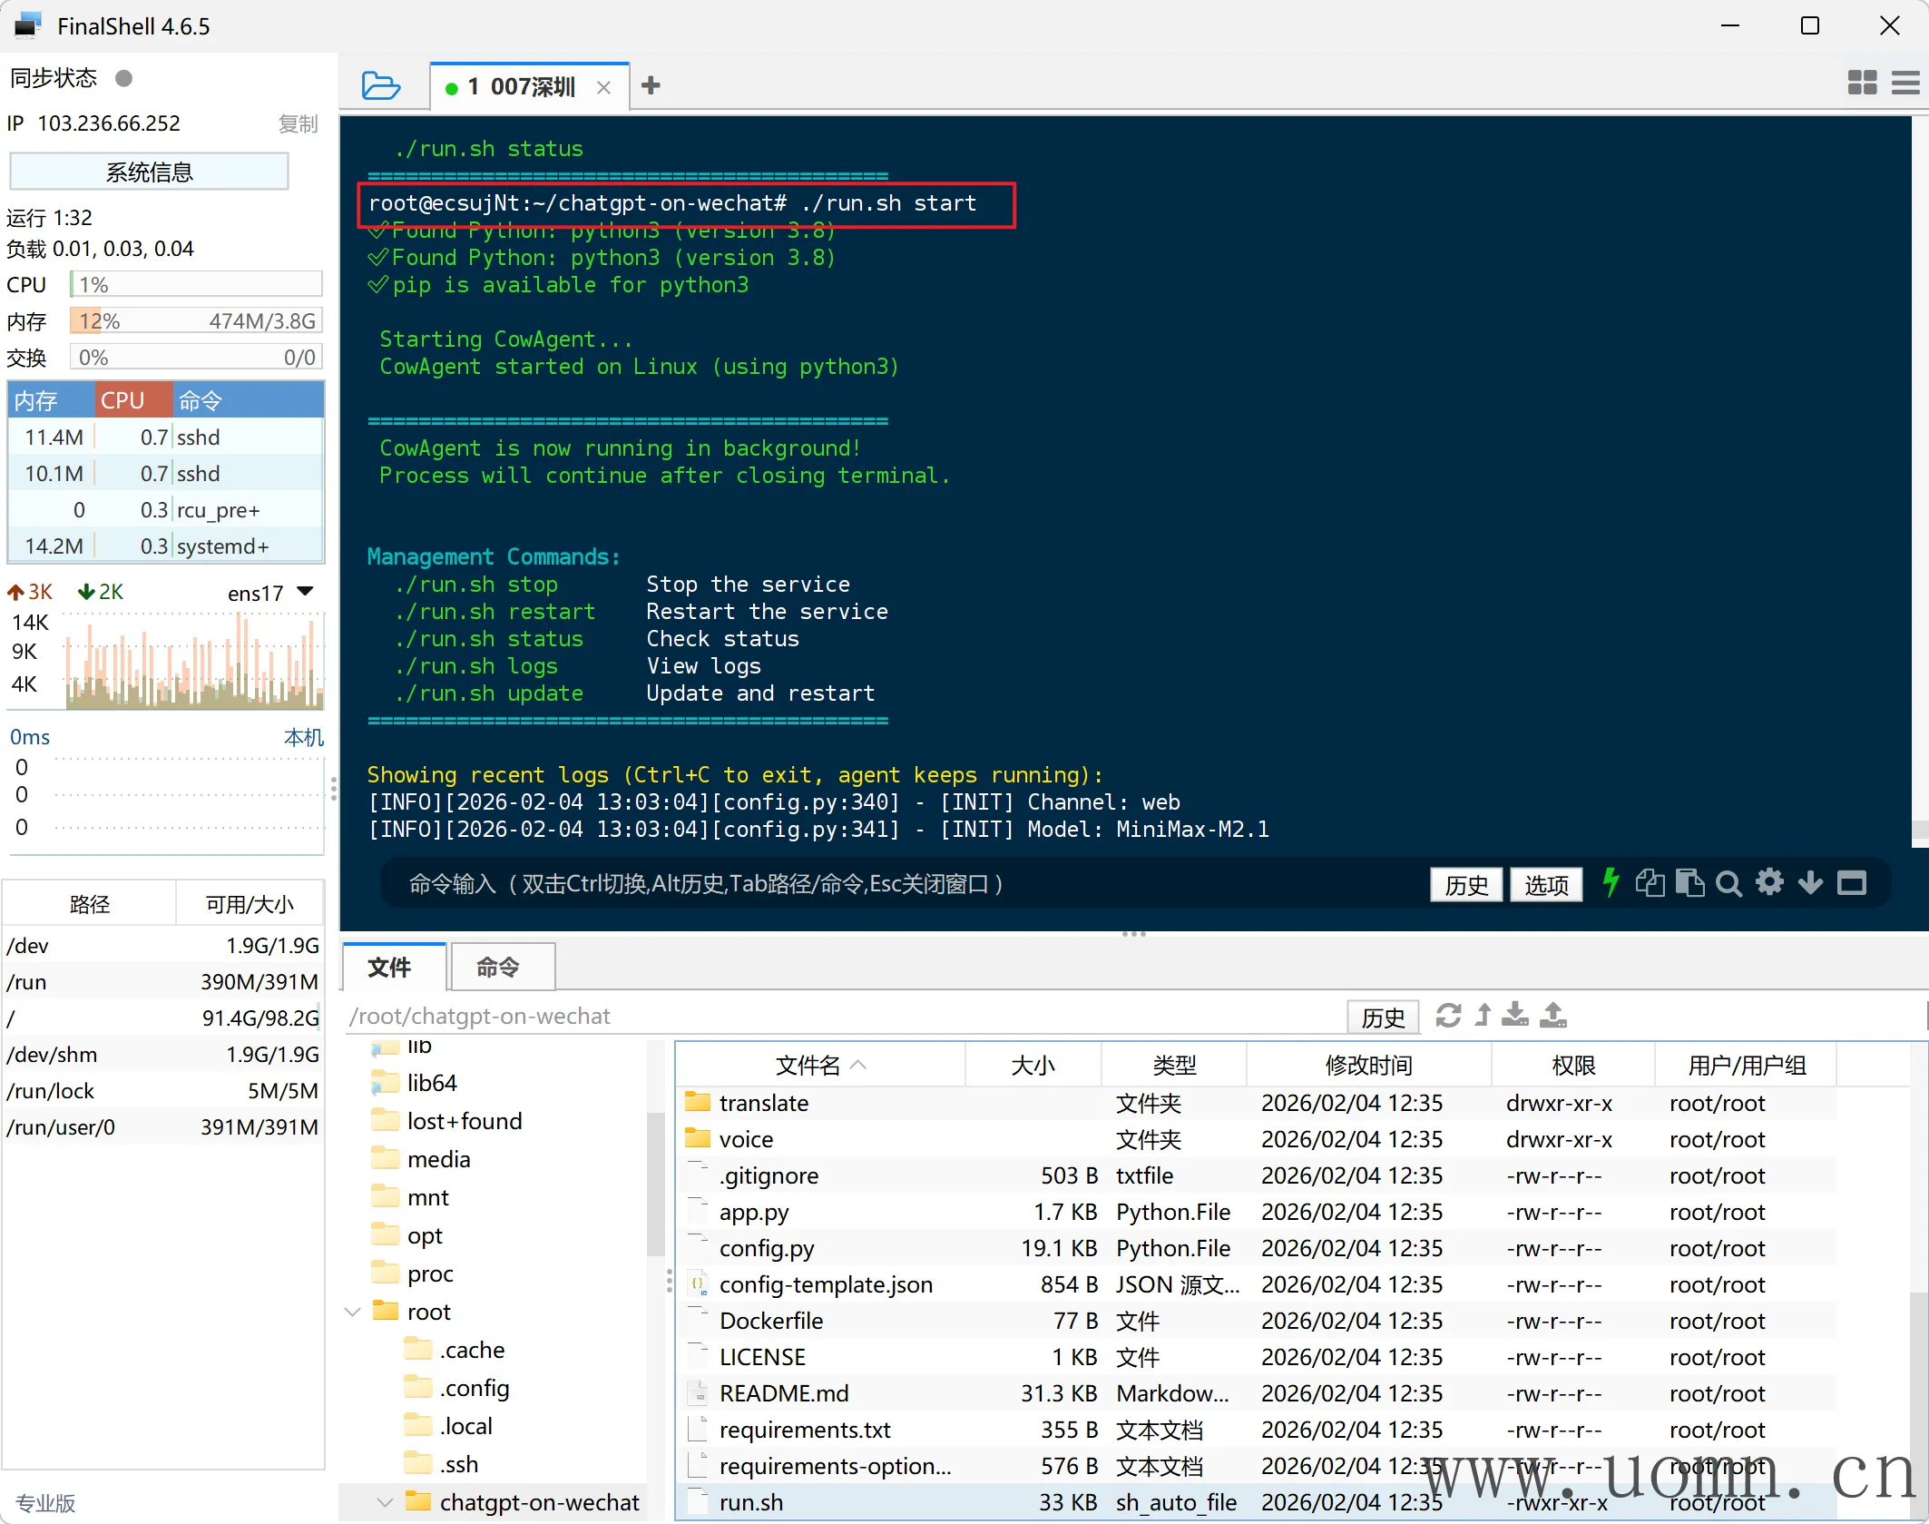The width and height of the screenshot is (1929, 1524).
Task: Click the green lightning quick command icon
Action: [x=1611, y=882]
